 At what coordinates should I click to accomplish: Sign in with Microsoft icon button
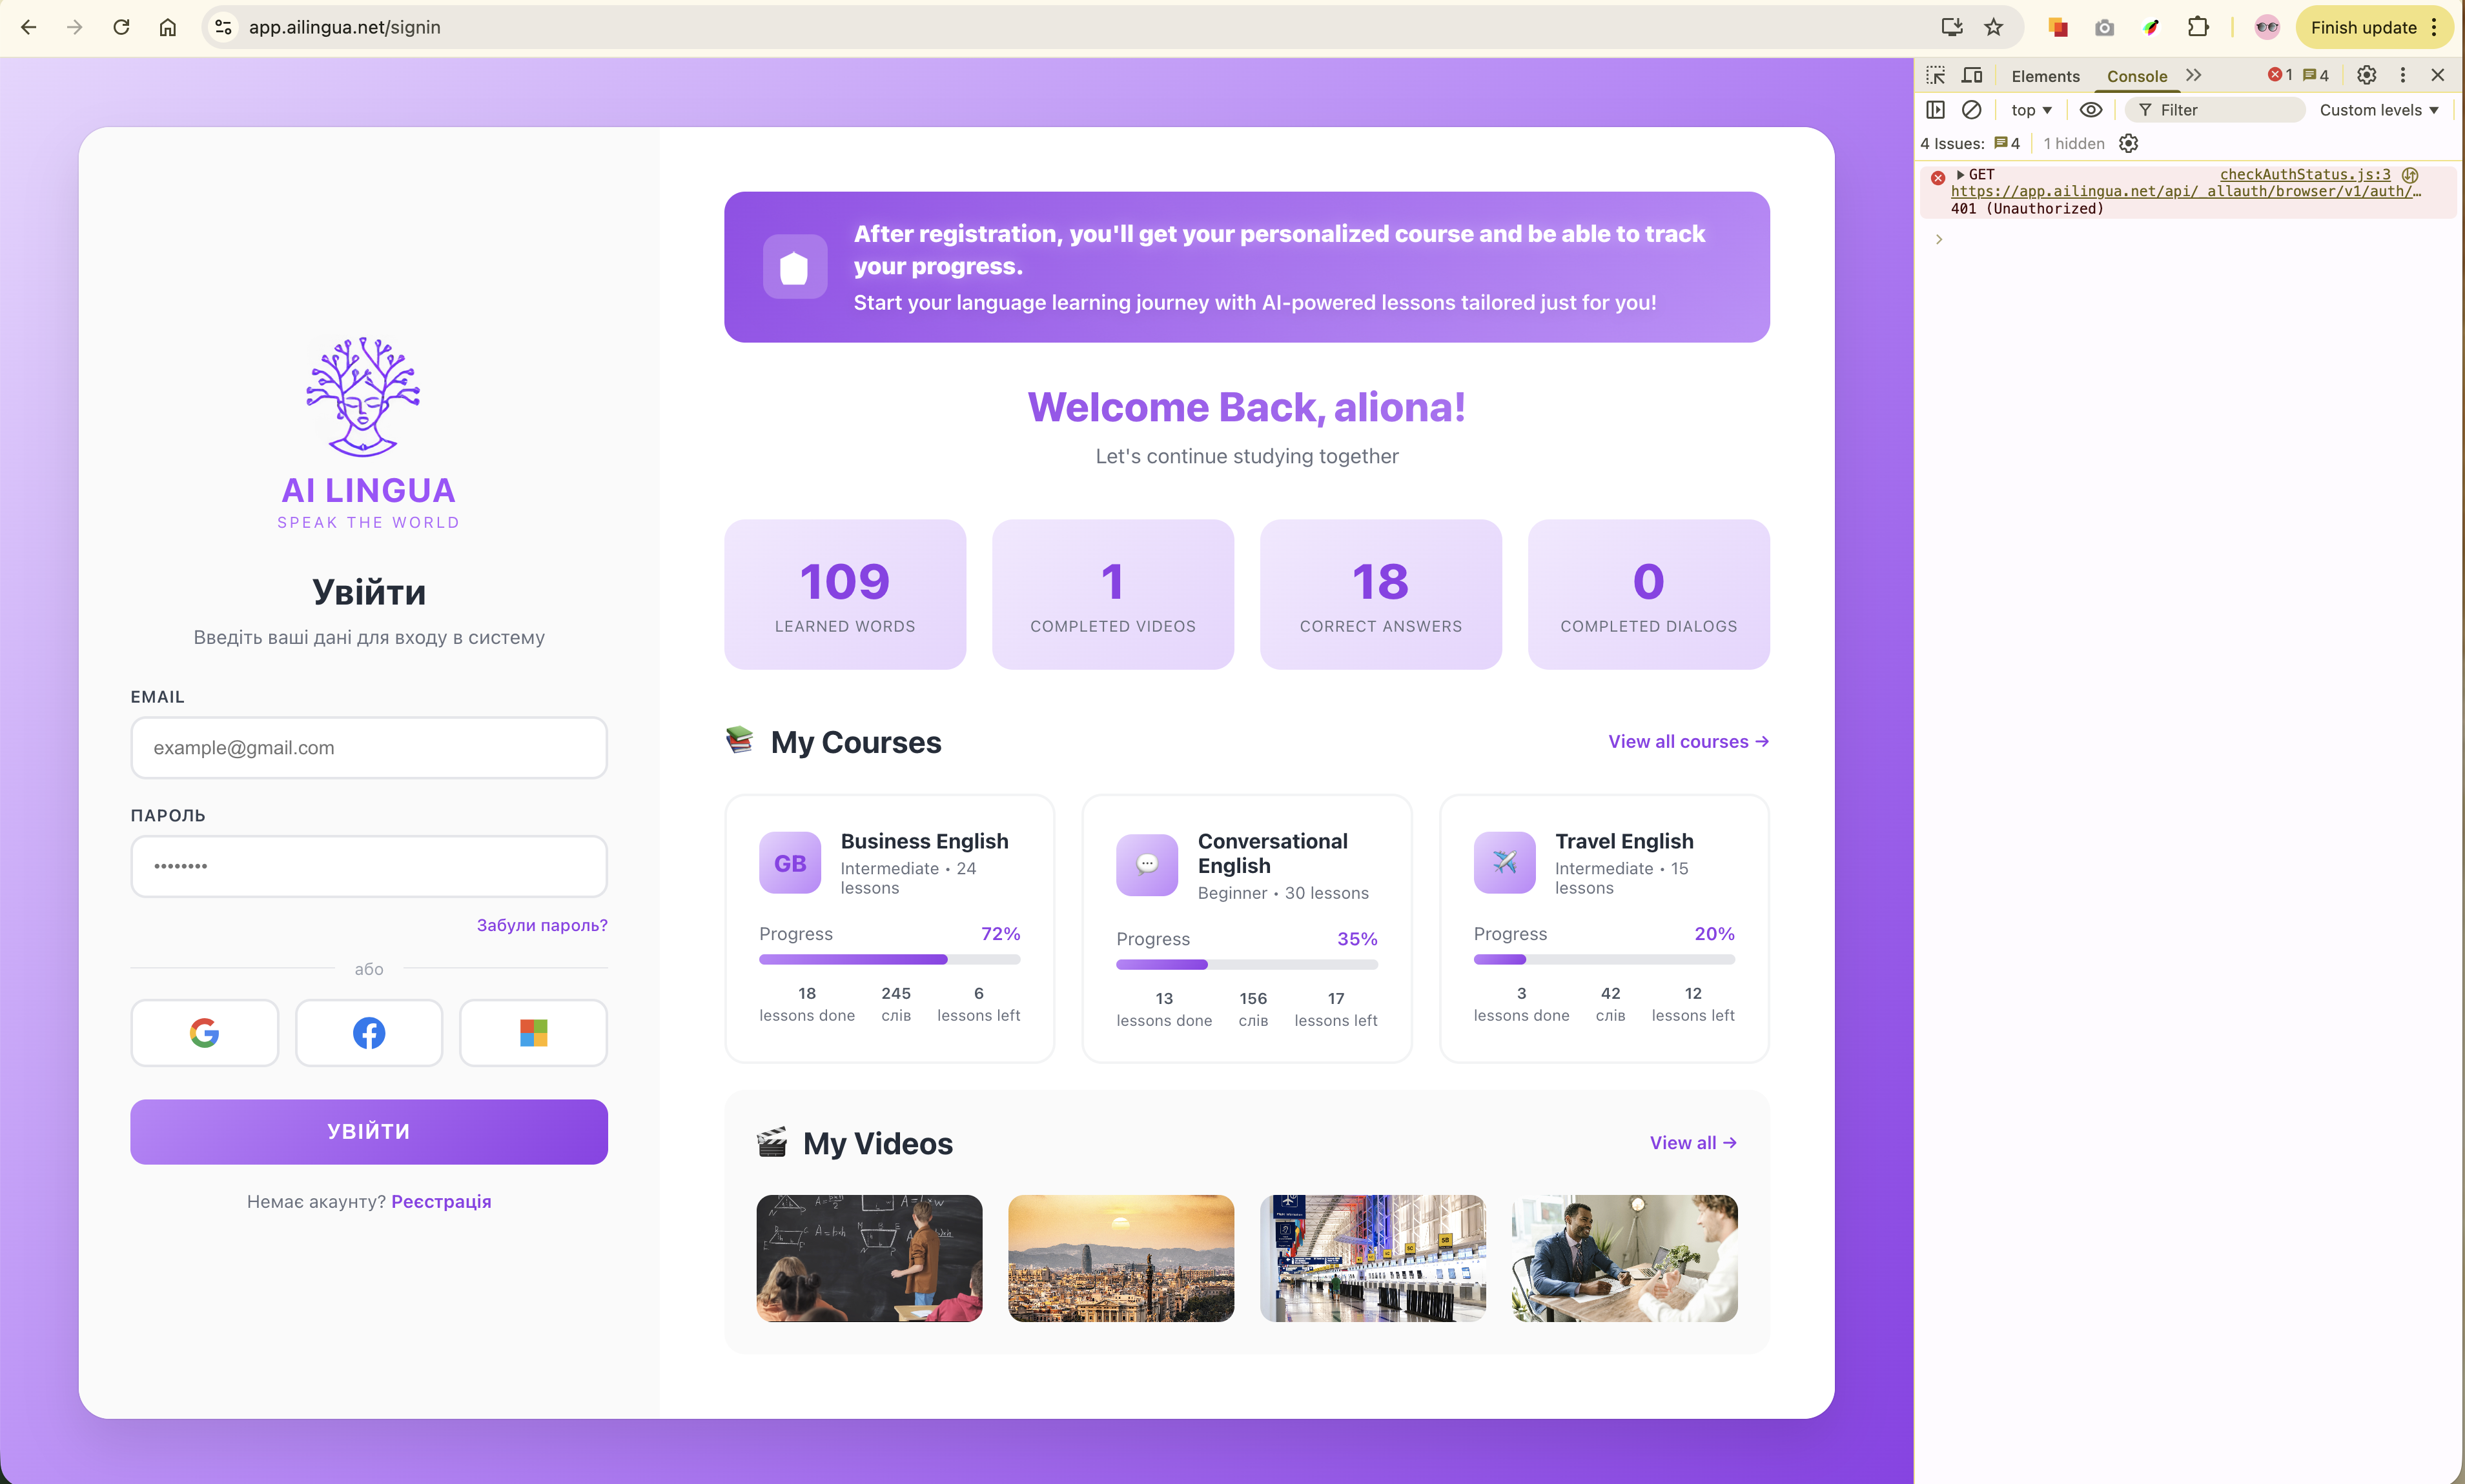[x=533, y=1032]
